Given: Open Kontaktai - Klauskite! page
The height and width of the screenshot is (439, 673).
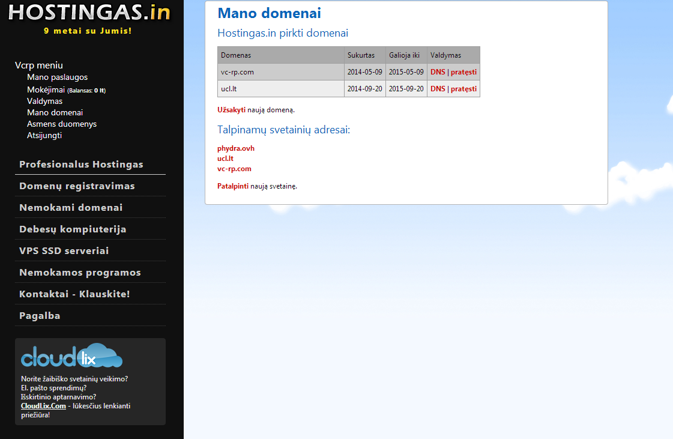Looking at the screenshot, I should click(x=74, y=294).
